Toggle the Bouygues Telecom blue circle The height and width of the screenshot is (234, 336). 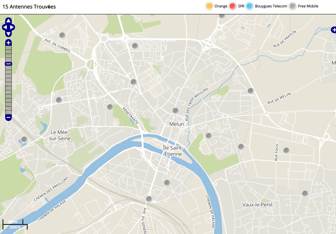(250, 6)
